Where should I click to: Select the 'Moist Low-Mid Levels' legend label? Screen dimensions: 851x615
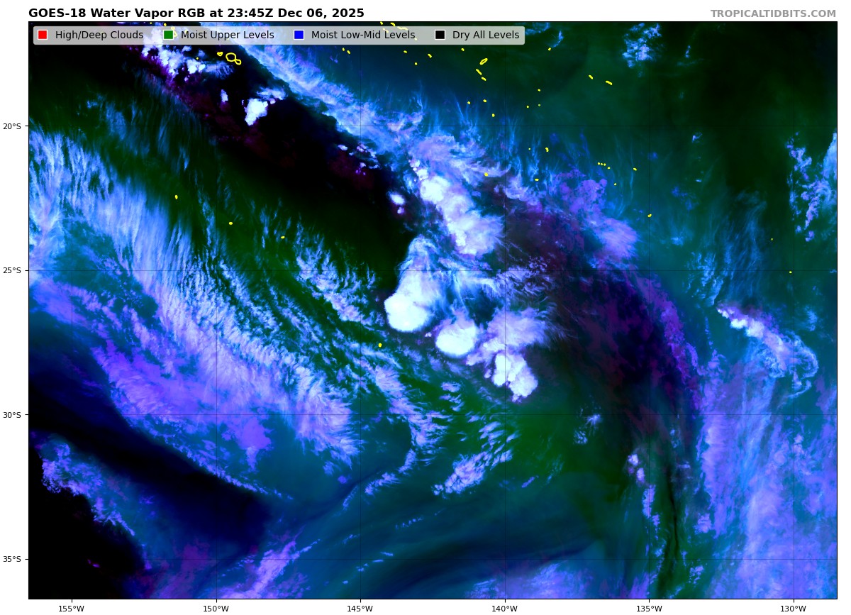click(362, 35)
